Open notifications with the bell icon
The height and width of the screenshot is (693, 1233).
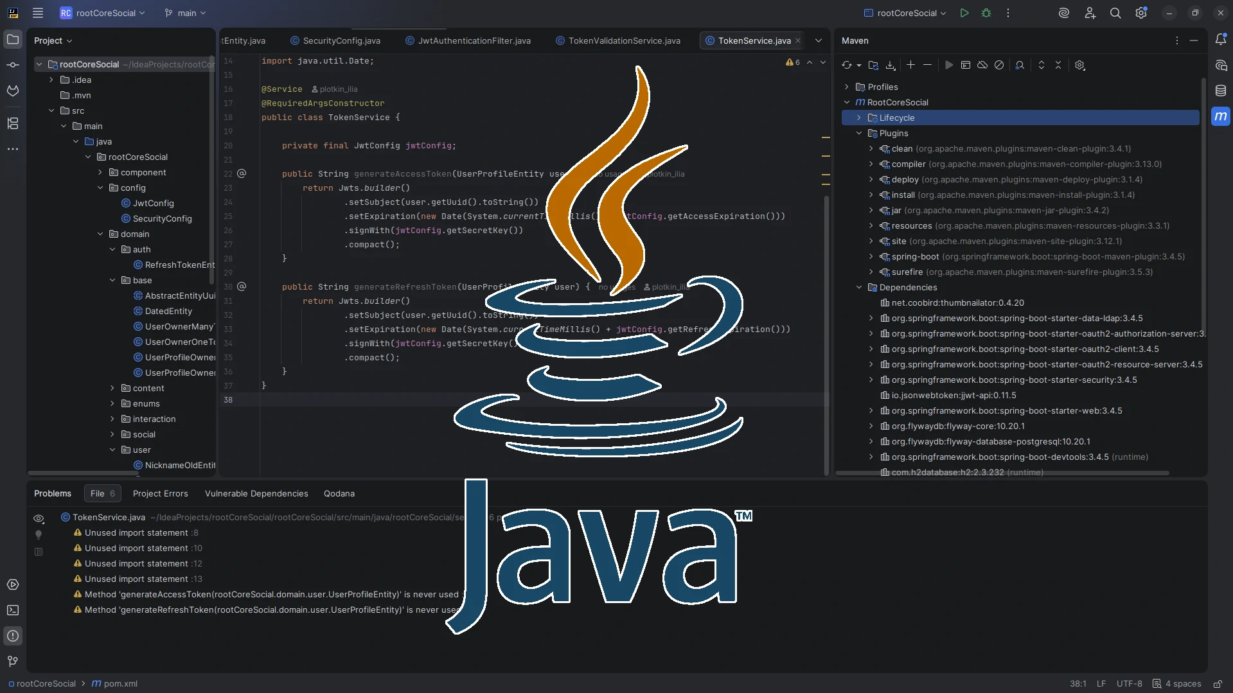[x=1221, y=40]
